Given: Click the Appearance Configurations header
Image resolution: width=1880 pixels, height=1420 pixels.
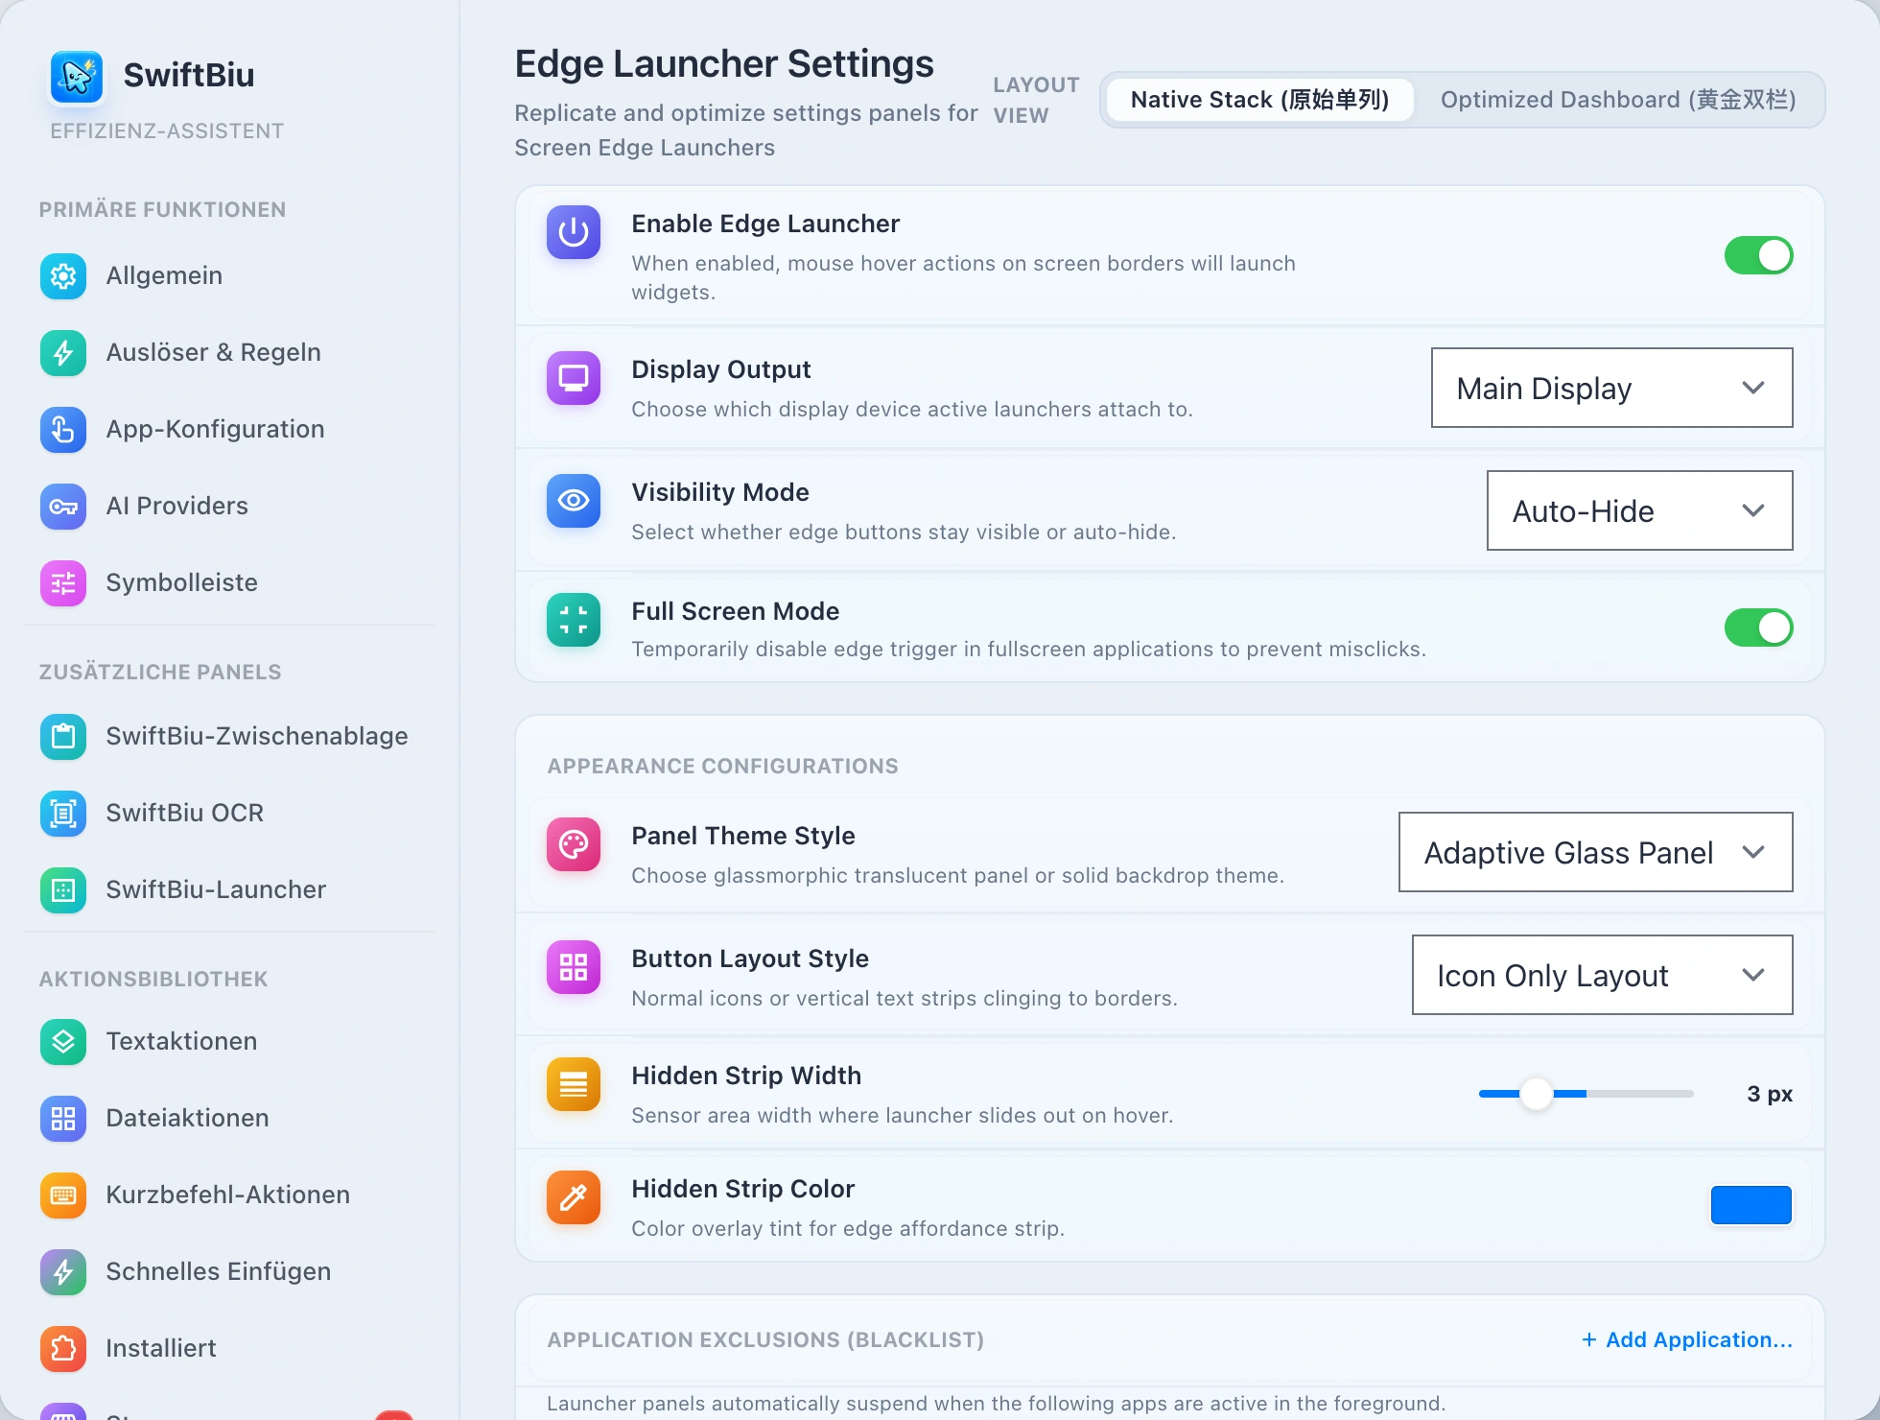Looking at the screenshot, I should click(x=722, y=767).
